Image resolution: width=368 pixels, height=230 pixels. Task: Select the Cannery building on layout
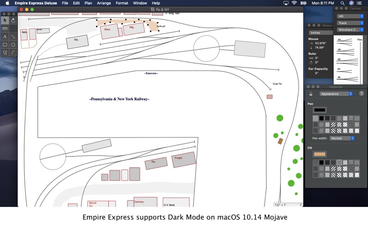click(145, 202)
